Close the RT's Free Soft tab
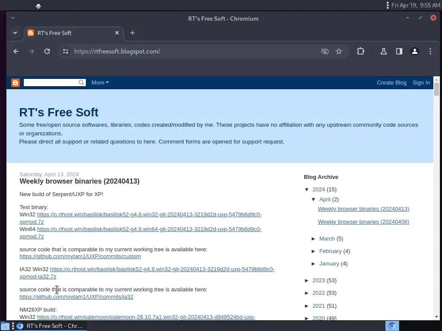Image resolution: width=442 pixels, height=331 pixels. (x=117, y=33)
